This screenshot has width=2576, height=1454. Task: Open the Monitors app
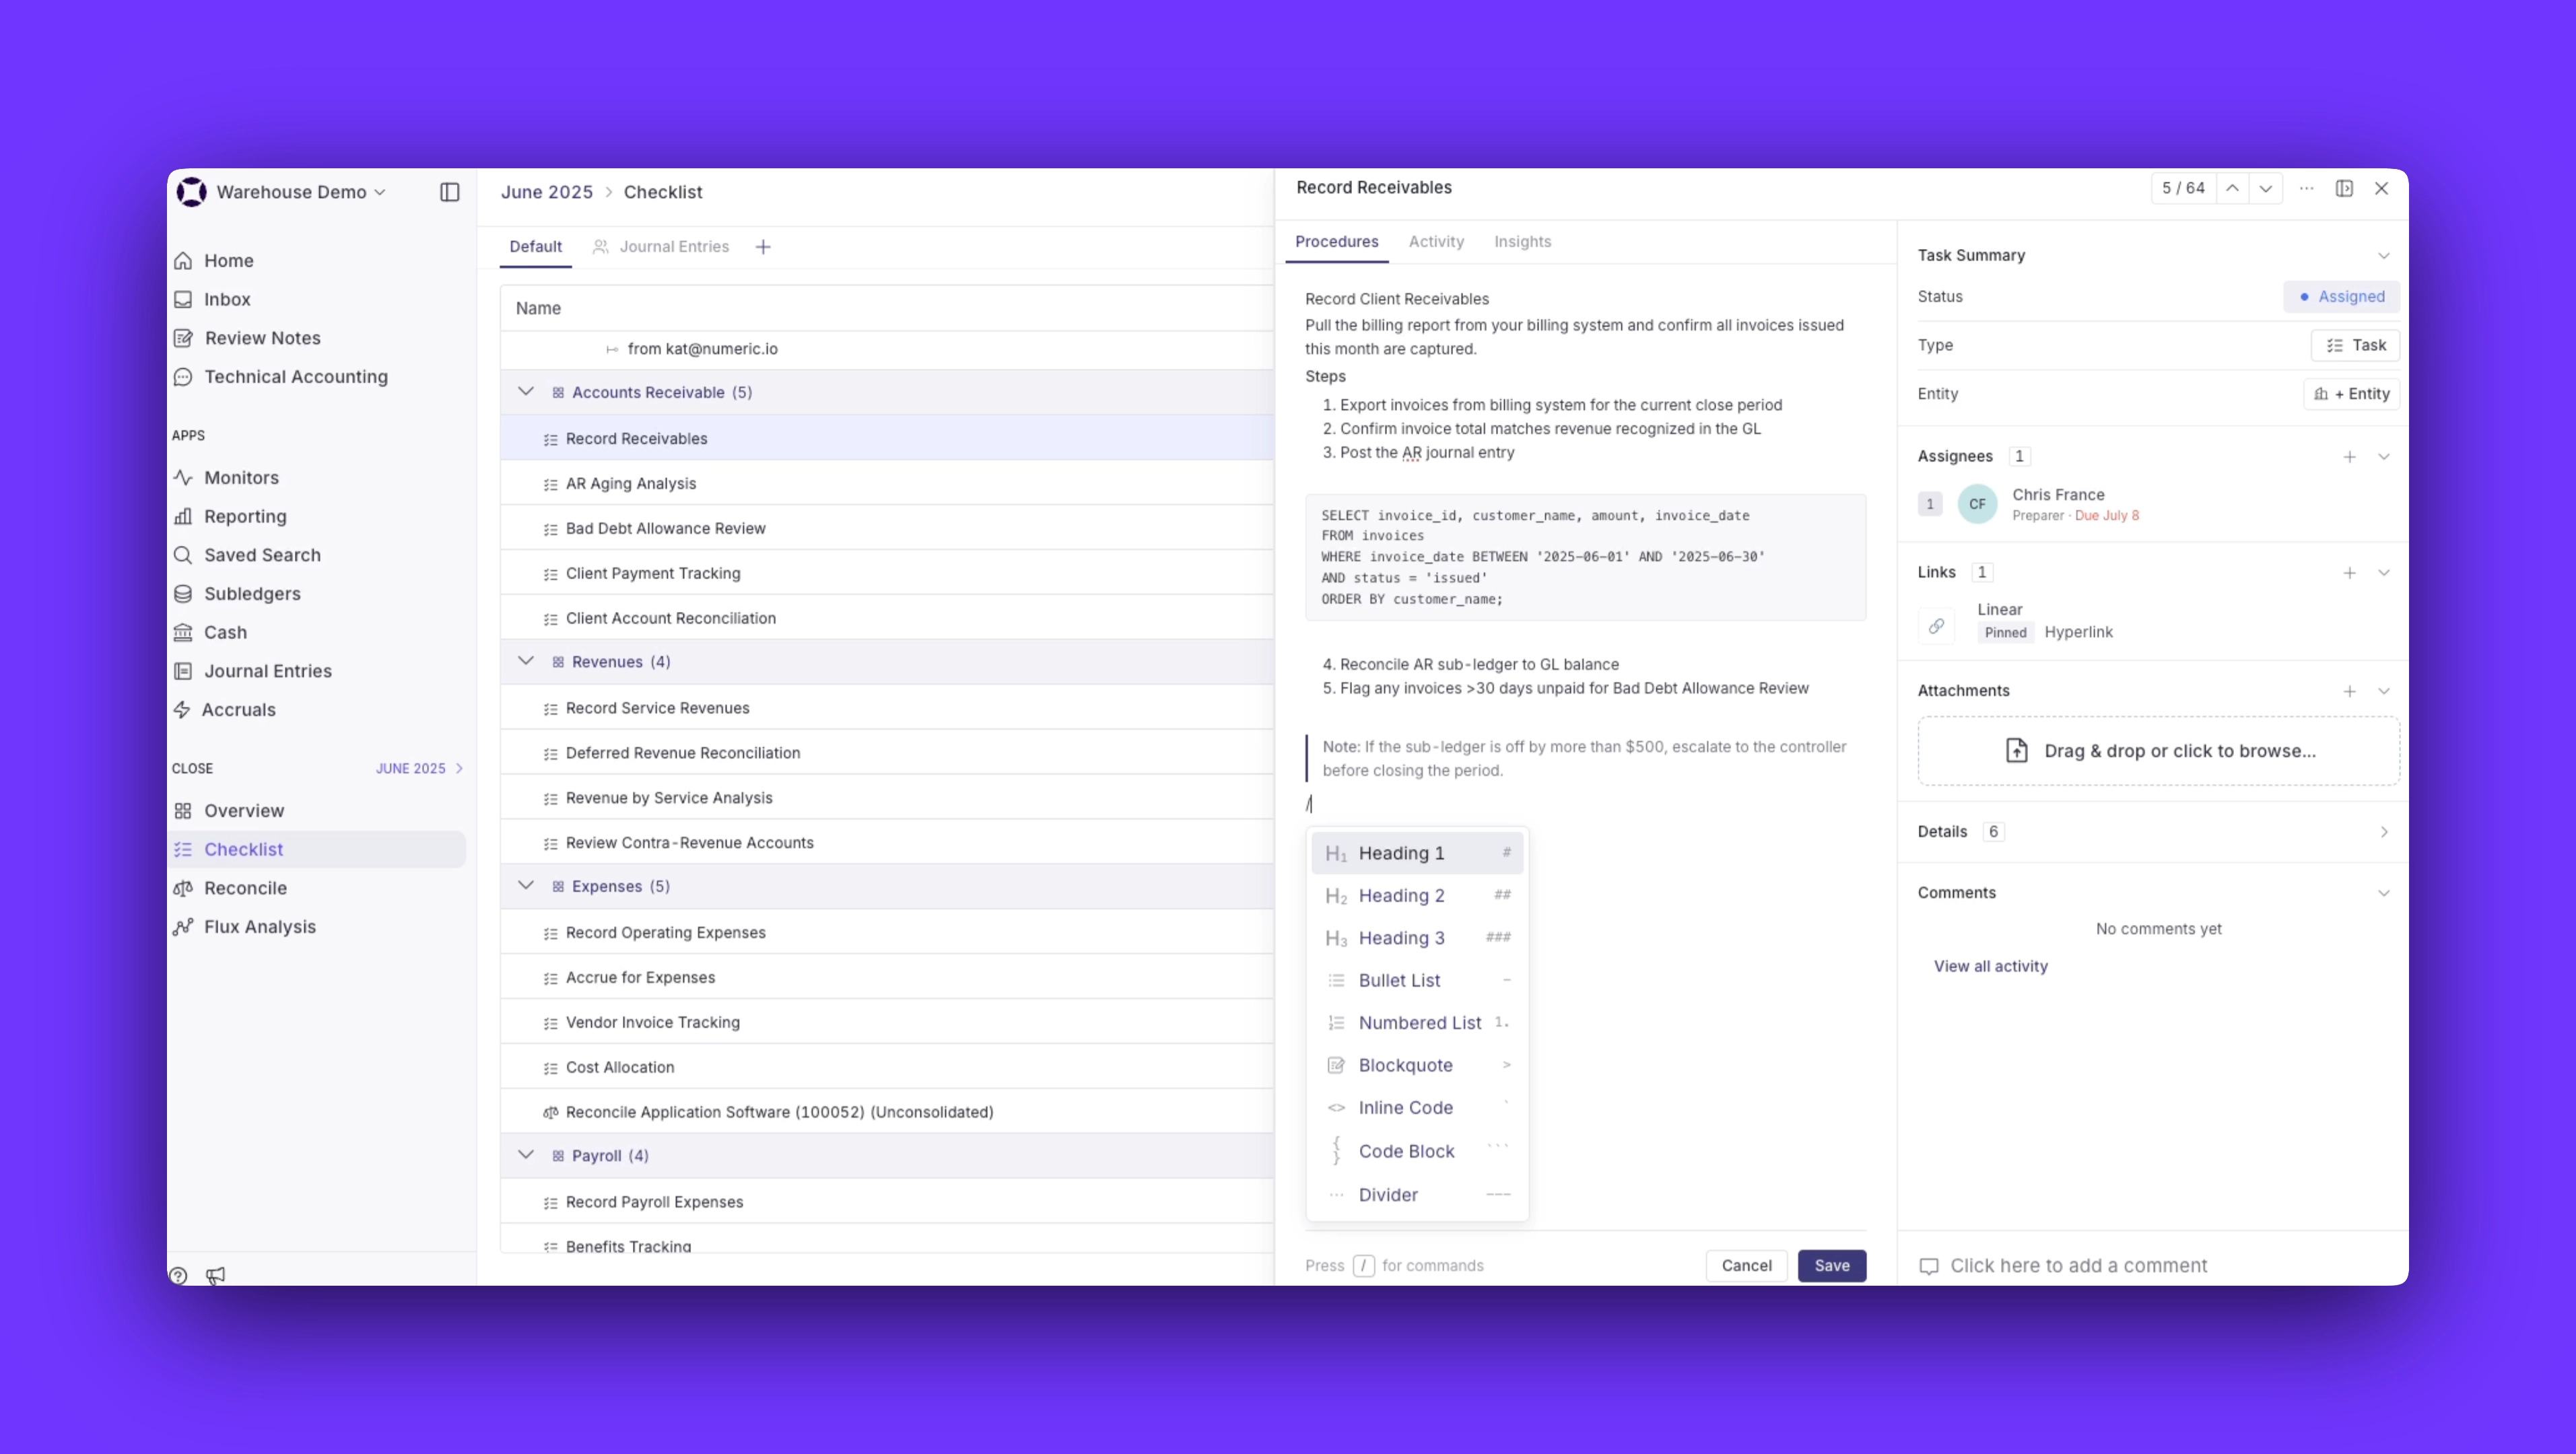pyautogui.click(x=241, y=478)
